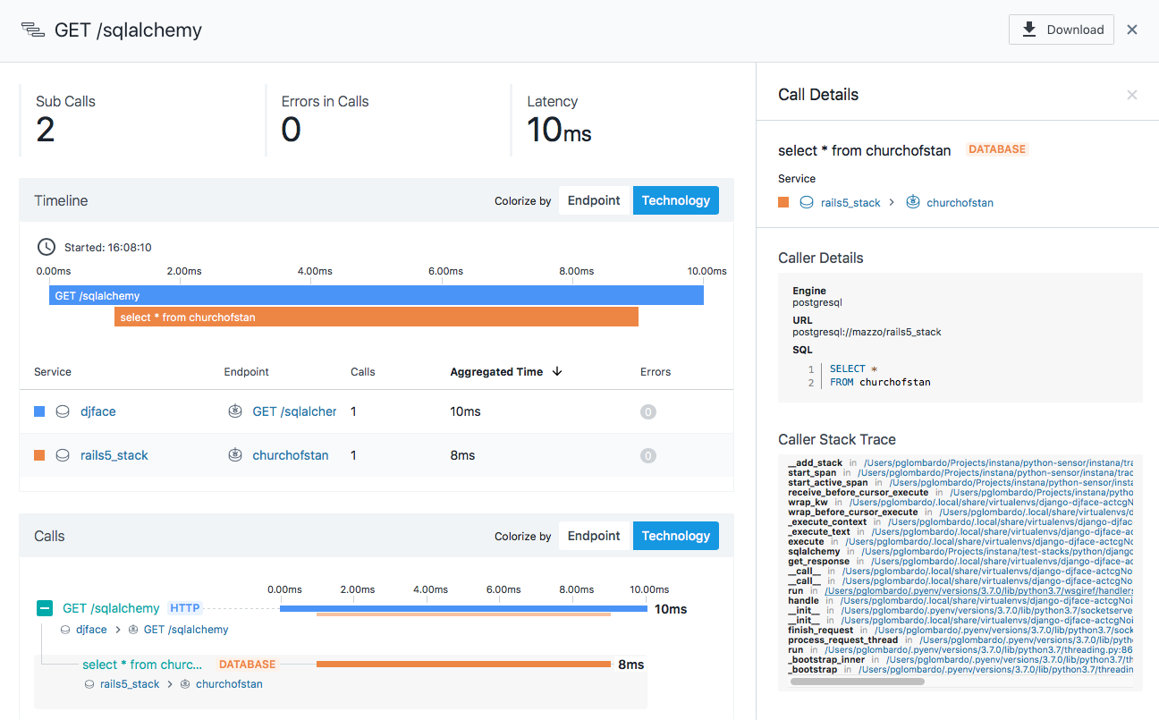The height and width of the screenshot is (720, 1159).
Task: Click the orange color square beside rails5_stack row
Action: [x=38, y=455]
